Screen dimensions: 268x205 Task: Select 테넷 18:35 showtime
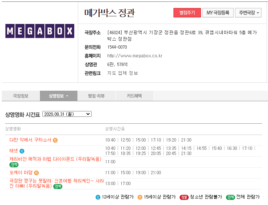click(x=125, y=153)
